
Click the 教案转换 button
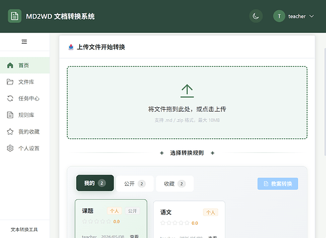click(278, 183)
